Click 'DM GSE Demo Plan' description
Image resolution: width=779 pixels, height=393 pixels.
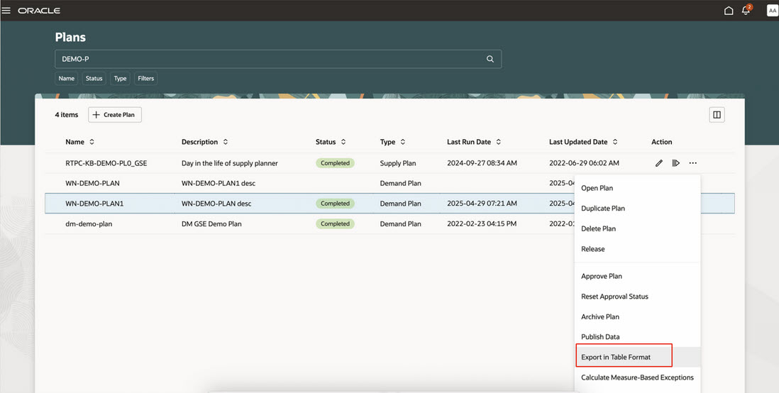[211, 224]
